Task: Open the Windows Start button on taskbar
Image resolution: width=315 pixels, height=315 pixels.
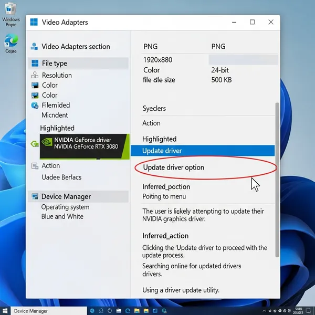Action: [x=5, y=311]
